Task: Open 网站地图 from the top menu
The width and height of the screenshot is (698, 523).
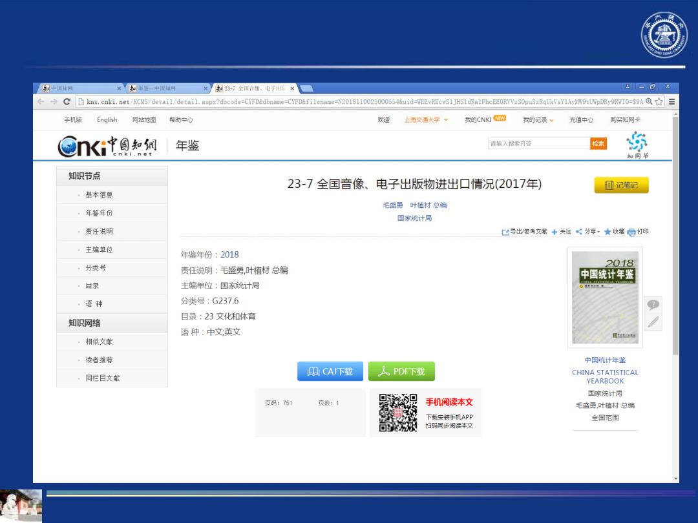Action: [144, 119]
